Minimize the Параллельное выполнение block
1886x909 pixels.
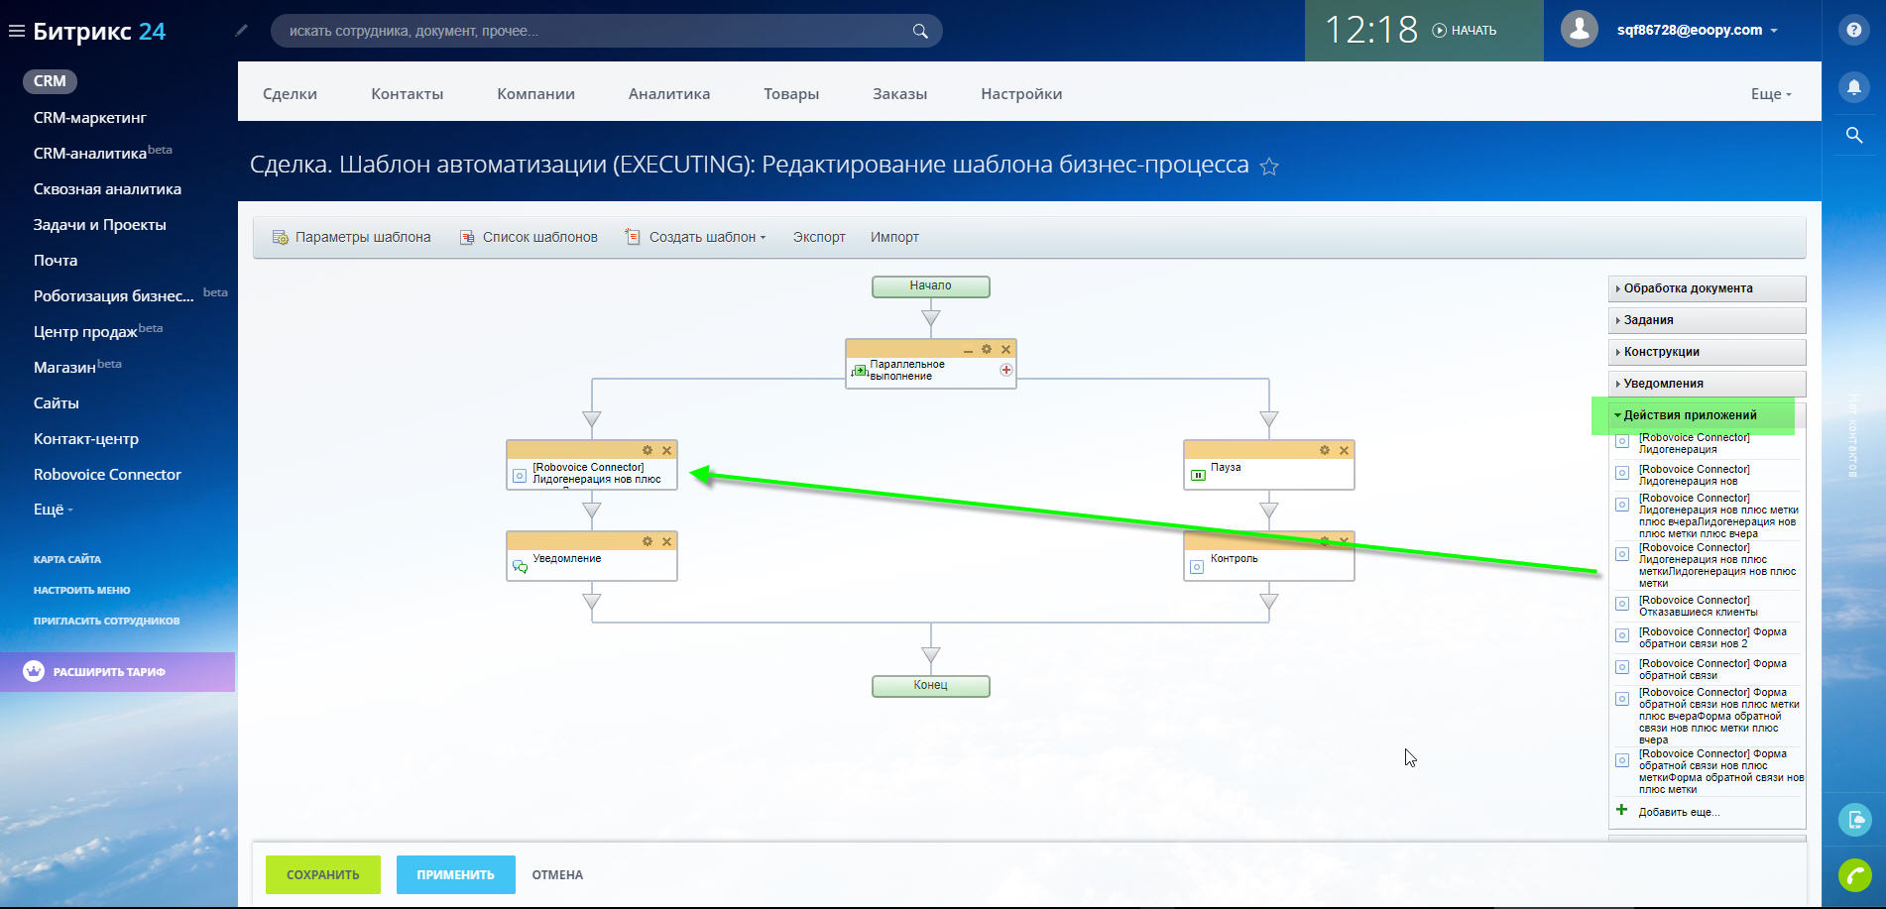[x=968, y=350]
